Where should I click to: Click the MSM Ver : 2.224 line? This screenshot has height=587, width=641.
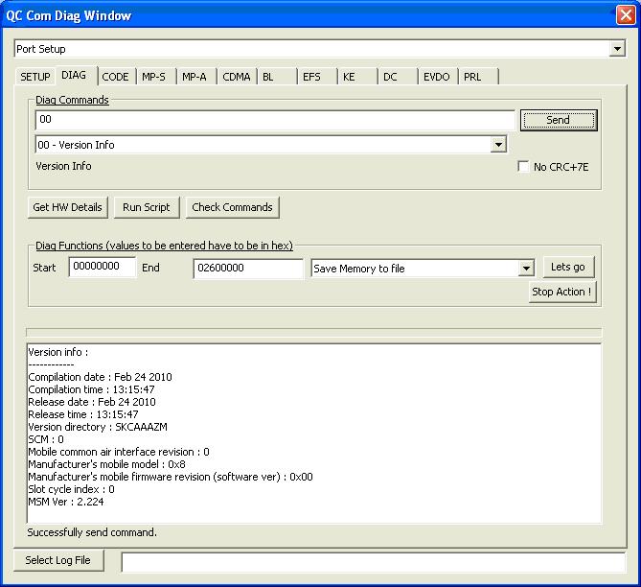pos(66,502)
